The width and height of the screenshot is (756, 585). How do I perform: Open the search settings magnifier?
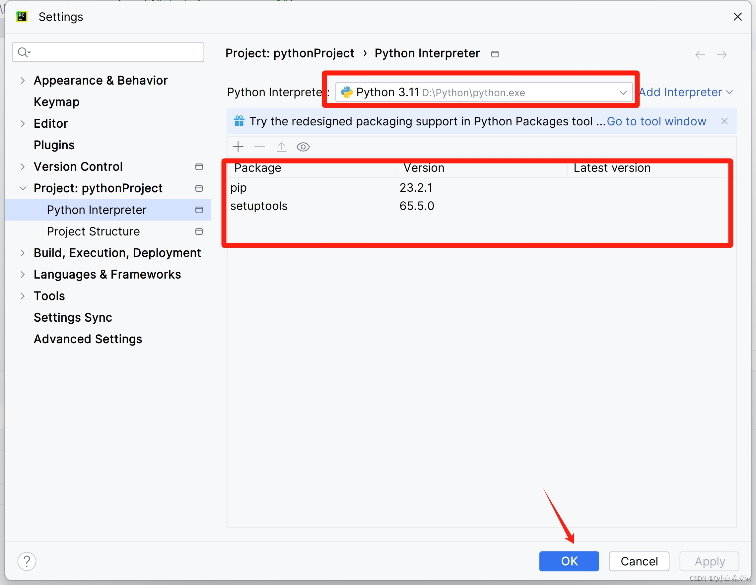(x=24, y=52)
